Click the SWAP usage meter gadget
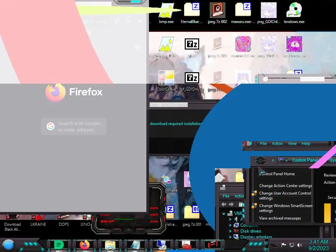The image size is (336, 252). (129, 221)
